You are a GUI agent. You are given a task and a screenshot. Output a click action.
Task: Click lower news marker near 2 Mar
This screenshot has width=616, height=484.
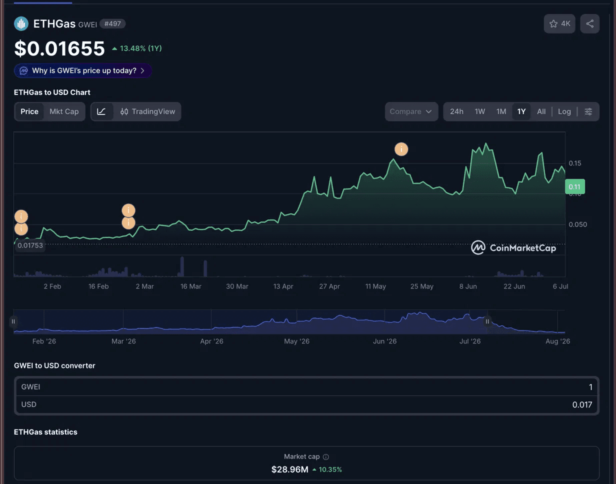[x=128, y=222]
